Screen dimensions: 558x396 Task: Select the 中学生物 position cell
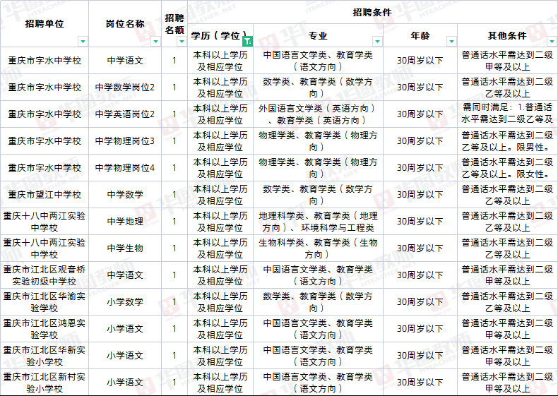pos(125,248)
